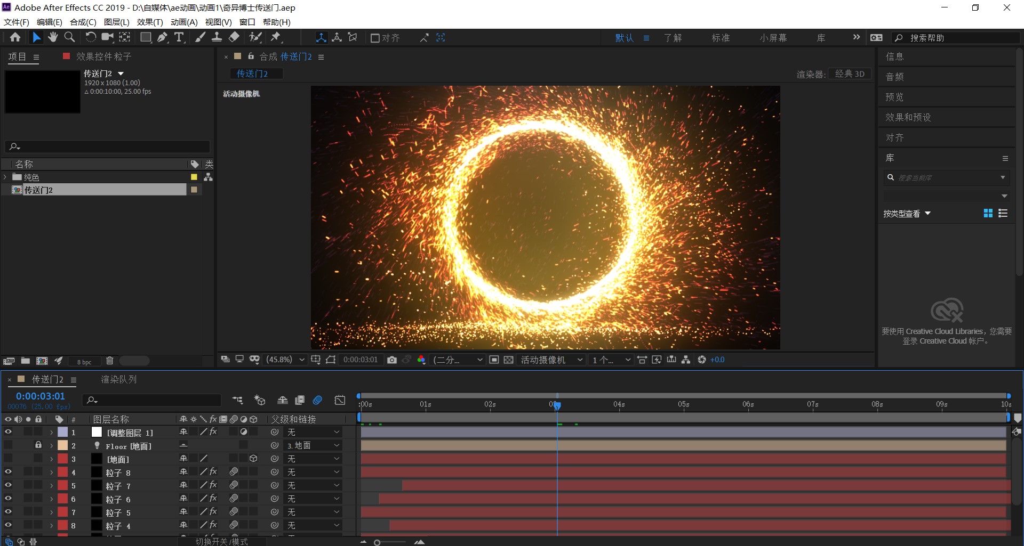This screenshot has height=546, width=1024.
Task: Select the Zoom magnifier tool
Action: click(69, 37)
